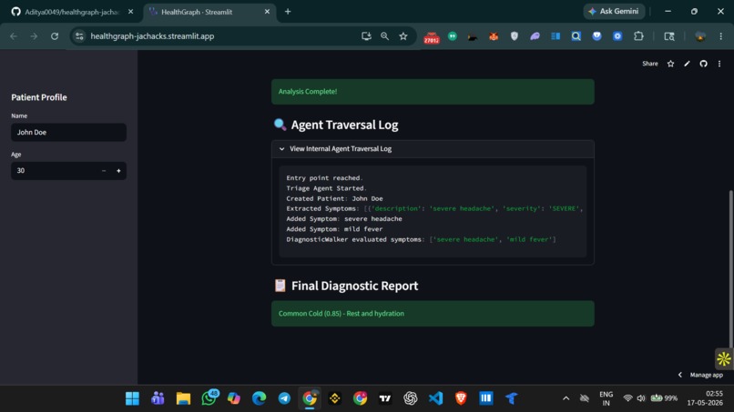Image resolution: width=734 pixels, height=412 pixels.
Task: Click the Age number field
Action: tap(53, 171)
